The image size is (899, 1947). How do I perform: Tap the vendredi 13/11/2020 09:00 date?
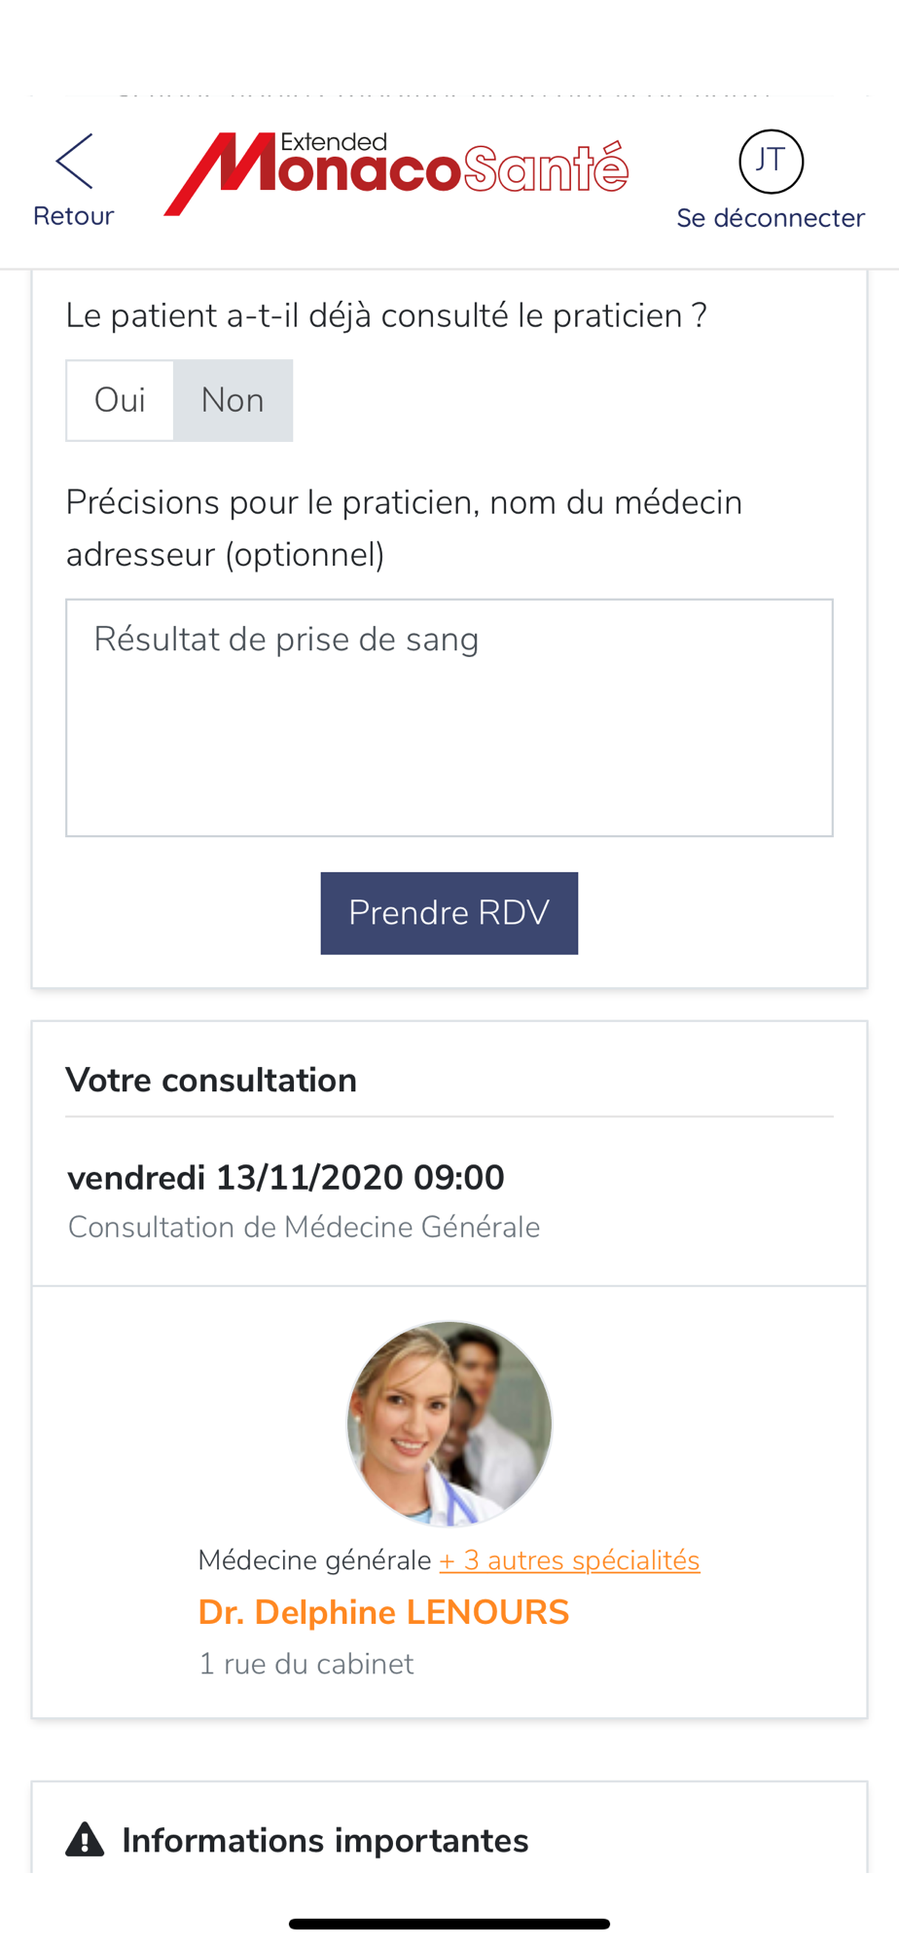click(286, 1177)
